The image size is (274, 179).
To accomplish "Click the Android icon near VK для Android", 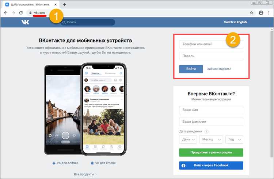I will tap(54, 163).
